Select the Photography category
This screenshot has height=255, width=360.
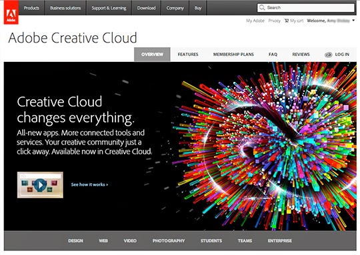pos(169,241)
